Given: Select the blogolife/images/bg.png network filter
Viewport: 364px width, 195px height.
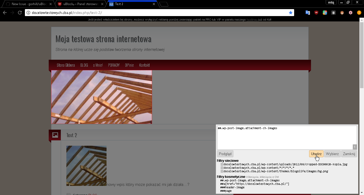Looking at the screenshot, I should 274,171.
